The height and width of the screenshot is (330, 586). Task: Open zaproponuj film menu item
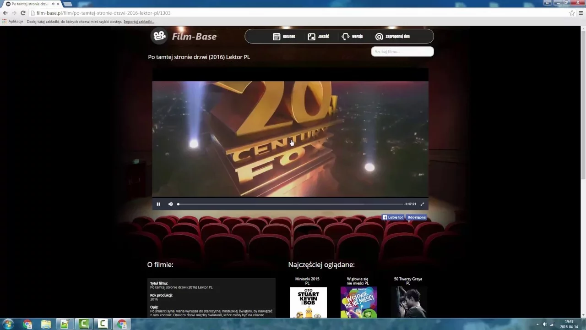coord(392,37)
